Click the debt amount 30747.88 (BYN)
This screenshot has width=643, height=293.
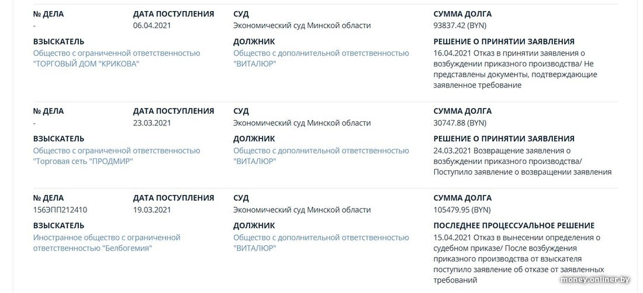(459, 123)
